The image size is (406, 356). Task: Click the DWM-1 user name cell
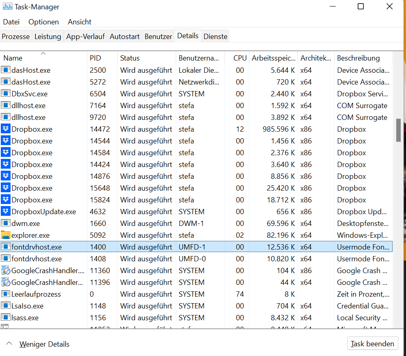point(191,223)
